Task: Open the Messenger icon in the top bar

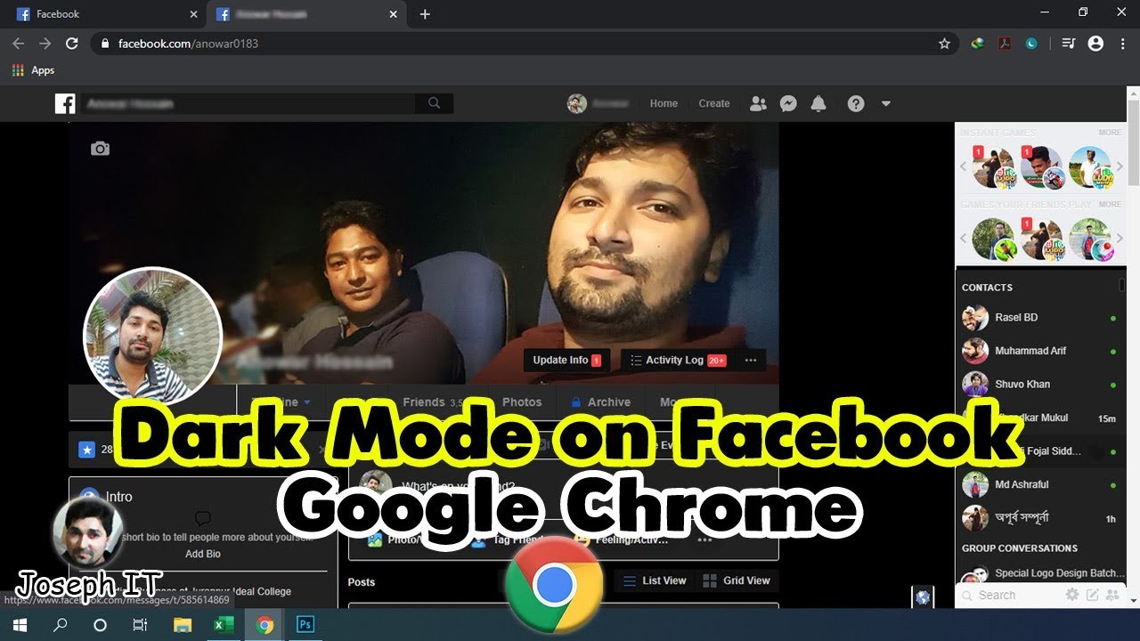Action: click(x=788, y=103)
